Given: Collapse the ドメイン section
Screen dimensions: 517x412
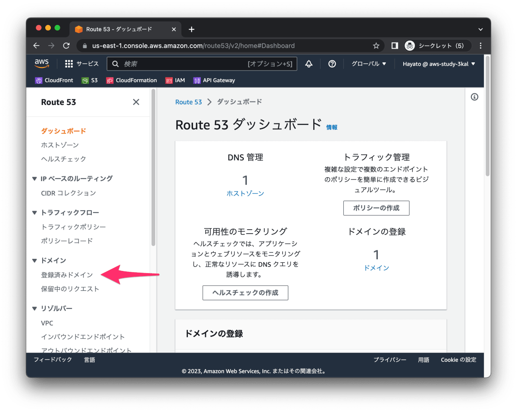Looking at the screenshot, I should point(35,260).
